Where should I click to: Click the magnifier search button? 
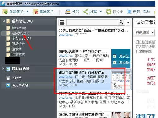tap(121, 22)
